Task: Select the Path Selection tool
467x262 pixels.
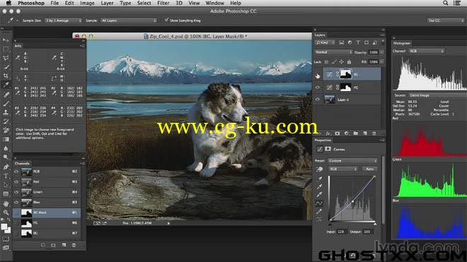Action: tap(6, 185)
